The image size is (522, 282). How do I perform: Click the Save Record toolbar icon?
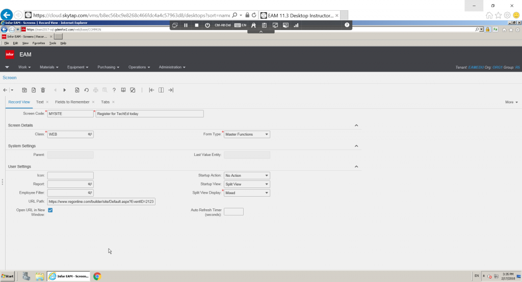[24, 90]
